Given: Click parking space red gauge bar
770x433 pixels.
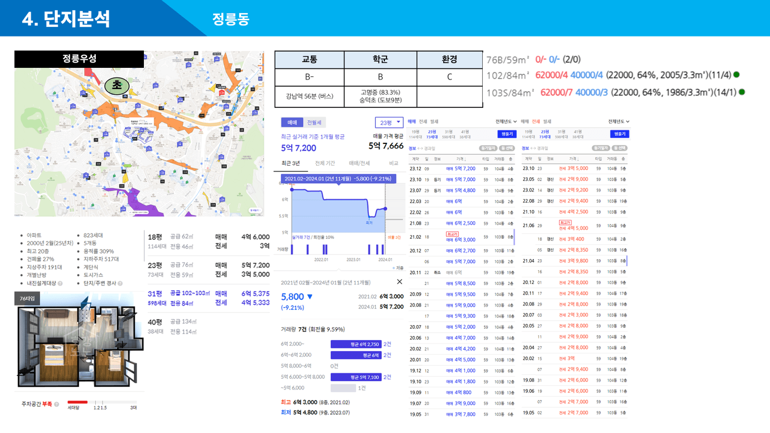Looking at the screenshot, I should (x=77, y=402).
